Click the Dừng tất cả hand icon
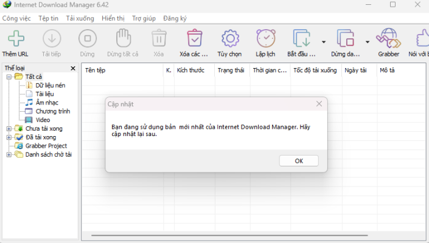This screenshot has width=429, height=243. point(124,38)
